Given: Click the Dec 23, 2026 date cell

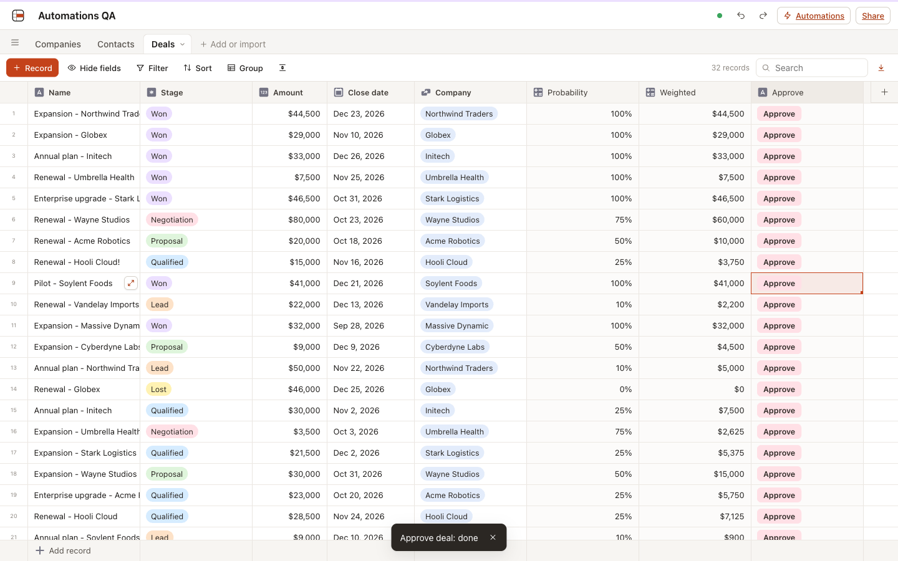Looking at the screenshot, I should [371, 113].
